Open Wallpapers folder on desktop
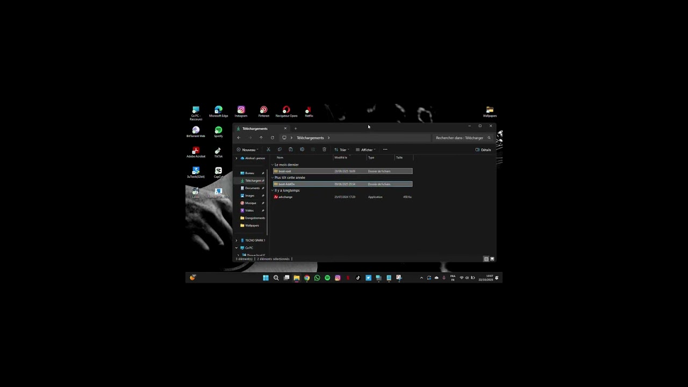 pos(490,112)
